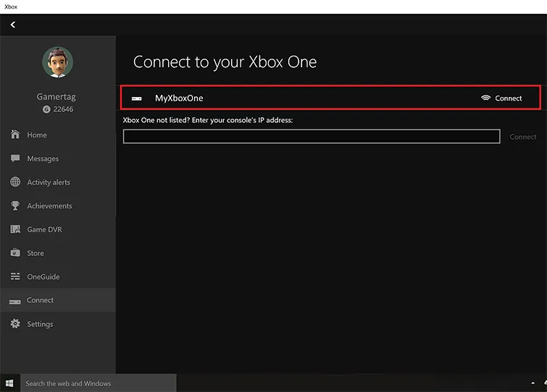Click the console icon beside MyXboxOne
The width and height of the screenshot is (547, 392).
[136, 98]
